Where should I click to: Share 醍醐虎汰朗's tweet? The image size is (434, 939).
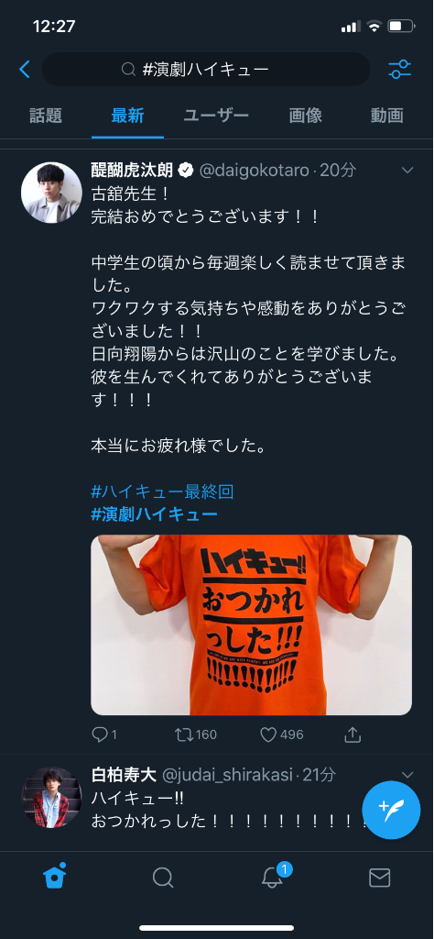coord(353,735)
